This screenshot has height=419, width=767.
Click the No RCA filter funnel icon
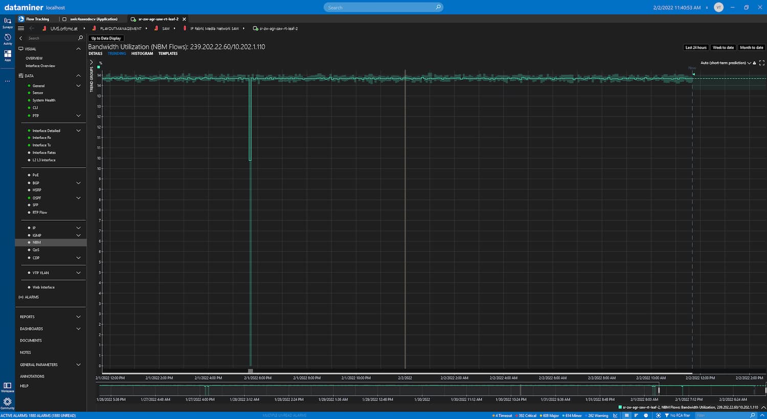pyautogui.click(x=667, y=415)
